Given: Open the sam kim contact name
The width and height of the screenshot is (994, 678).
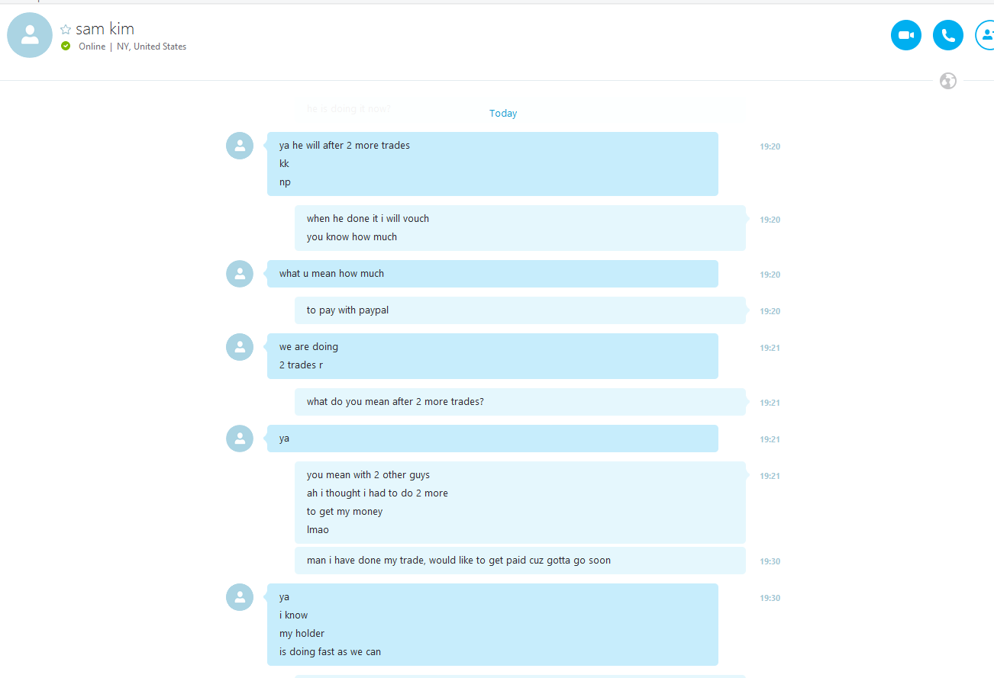Looking at the screenshot, I should (x=105, y=29).
